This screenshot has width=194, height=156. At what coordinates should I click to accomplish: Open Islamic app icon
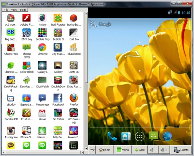pyautogui.click(x=42, y=131)
